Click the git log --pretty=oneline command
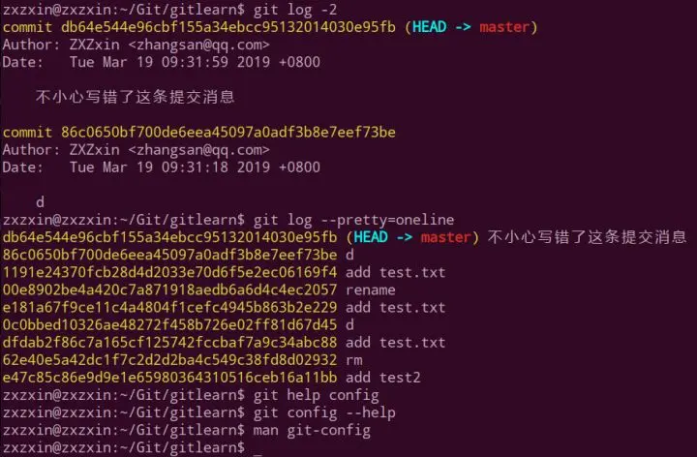Viewport: 697px width, 457px height. pyautogui.click(x=354, y=220)
